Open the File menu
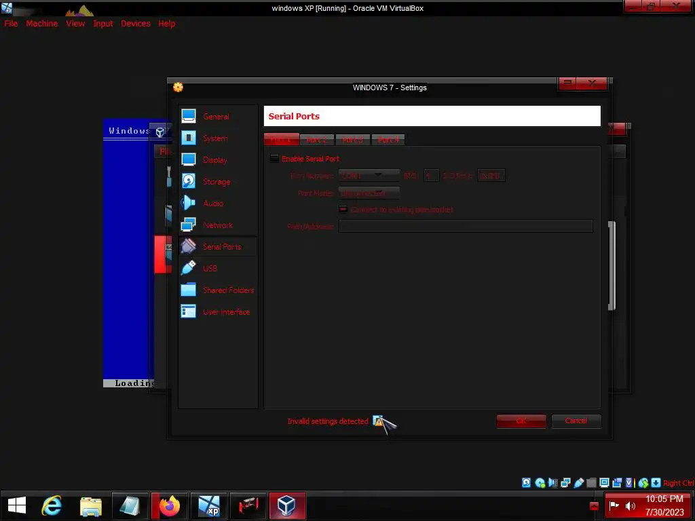Viewport: 695px width, 521px height. (x=11, y=24)
